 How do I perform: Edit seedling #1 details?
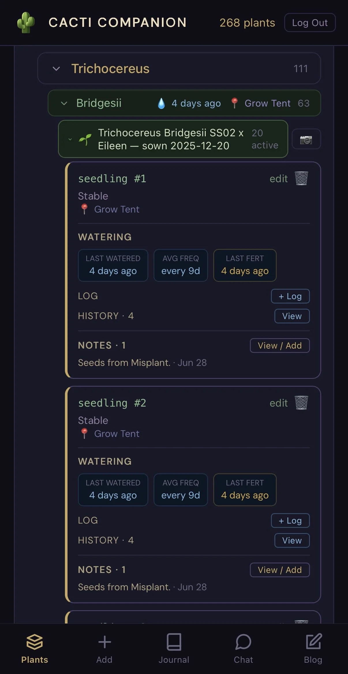(278, 179)
